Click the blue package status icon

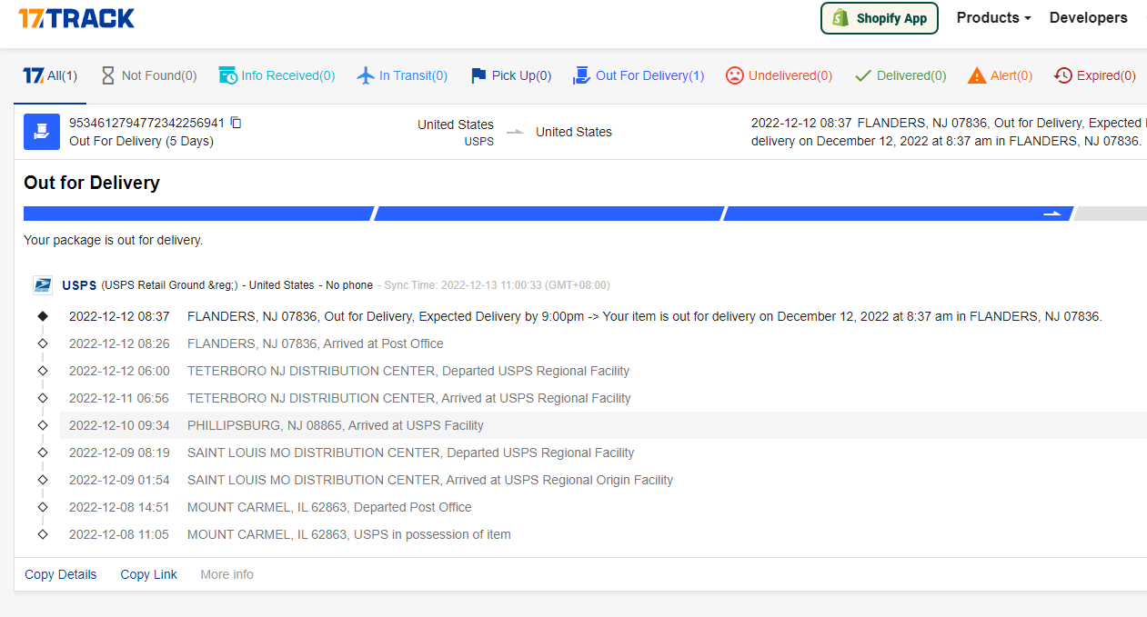point(42,132)
